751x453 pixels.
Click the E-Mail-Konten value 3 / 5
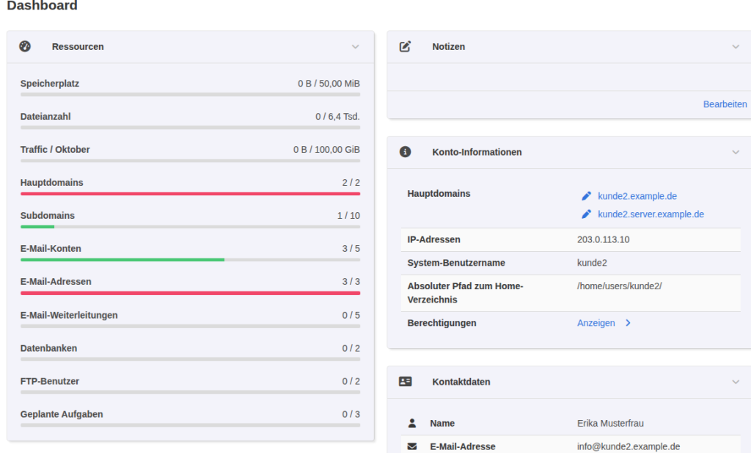[351, 249]
